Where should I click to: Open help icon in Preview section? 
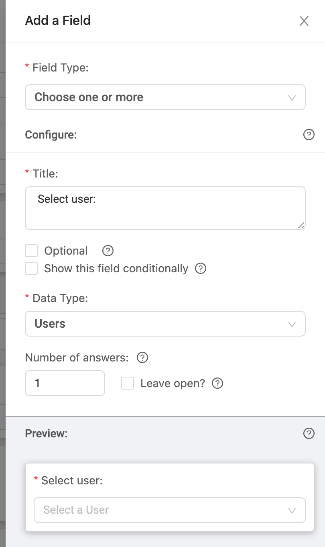309,434
